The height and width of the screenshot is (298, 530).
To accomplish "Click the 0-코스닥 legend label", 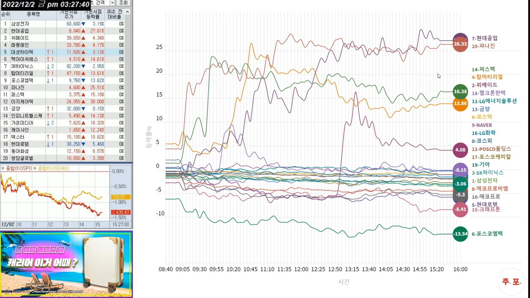I will (482, 117).
